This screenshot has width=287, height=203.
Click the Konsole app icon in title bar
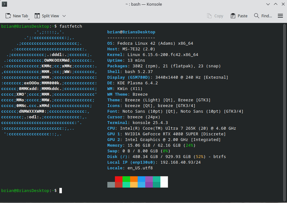(4, 4)
